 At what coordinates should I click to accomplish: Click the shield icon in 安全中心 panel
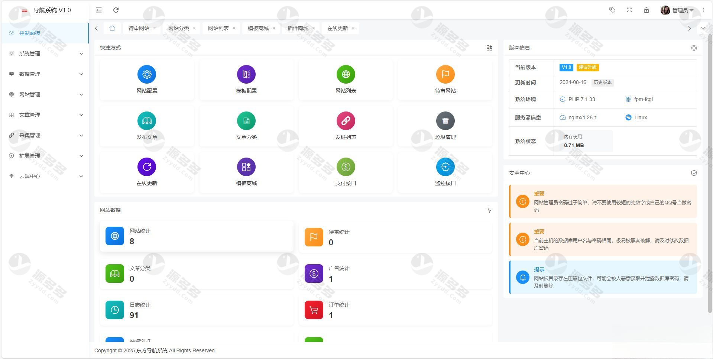click(x=694, y=173)
